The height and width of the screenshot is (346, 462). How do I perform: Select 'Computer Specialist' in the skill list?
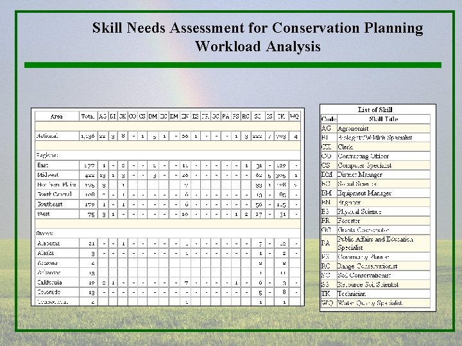tap(364, 165)
